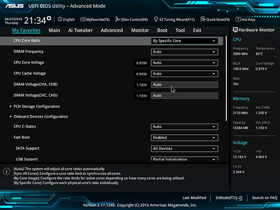The image size is (280, 210).
Task: Open Quick Note(F9) label
Action: [218, 20]
